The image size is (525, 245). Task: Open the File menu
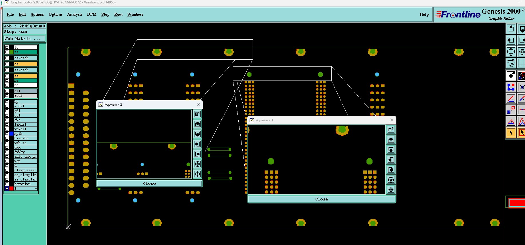point(10,14)
